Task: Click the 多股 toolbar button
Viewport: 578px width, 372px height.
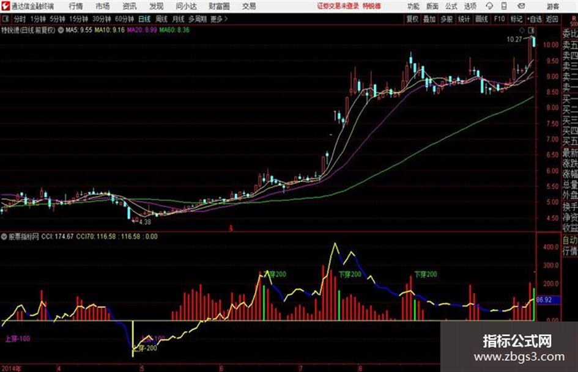Action: pyautogui.click(x=446, y=19)
